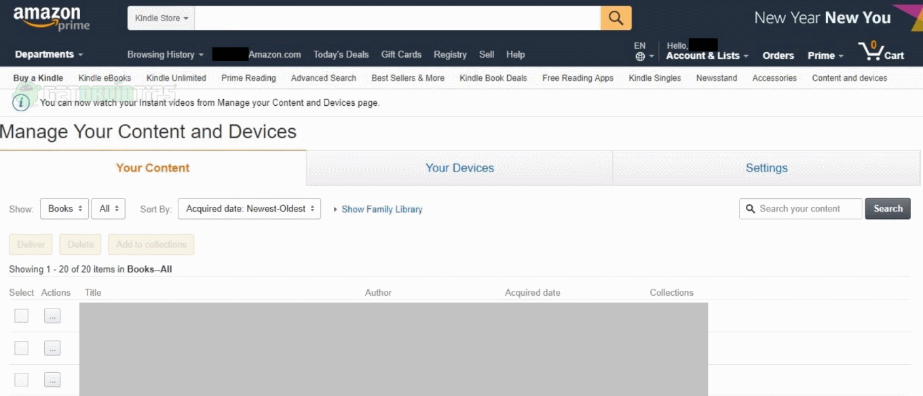Open the Books content type dropdown
This screenshot has width=923, height=396.
64,209
